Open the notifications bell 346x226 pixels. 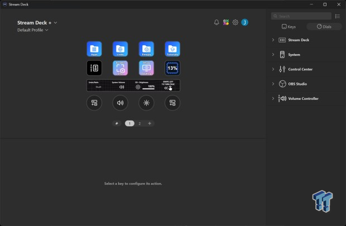(x=217, y=22)
